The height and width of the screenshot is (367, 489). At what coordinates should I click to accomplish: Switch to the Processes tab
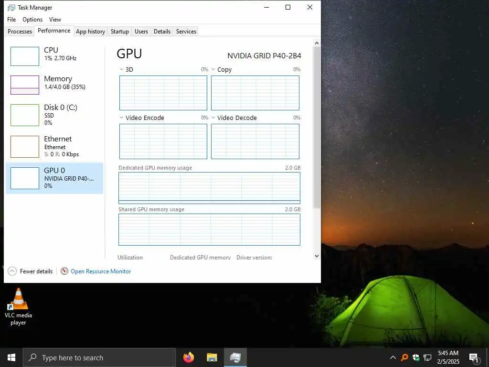pos(20,31)
